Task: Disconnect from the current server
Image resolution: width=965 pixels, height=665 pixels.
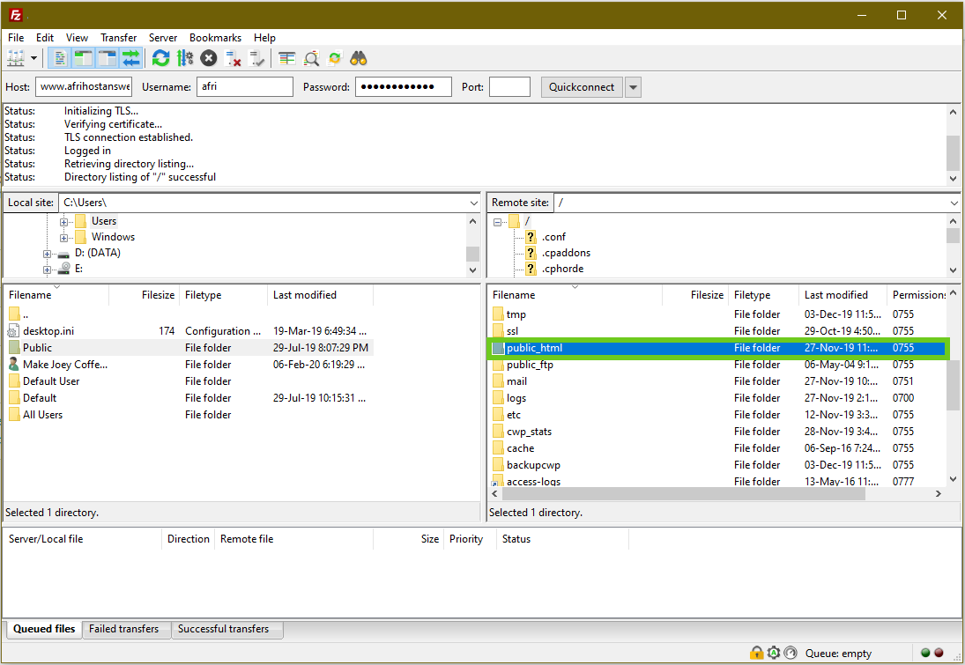Action: pos(233,58)
